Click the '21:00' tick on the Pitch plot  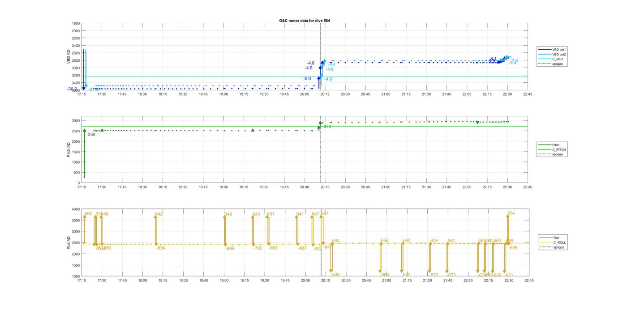tap(386, 187)
